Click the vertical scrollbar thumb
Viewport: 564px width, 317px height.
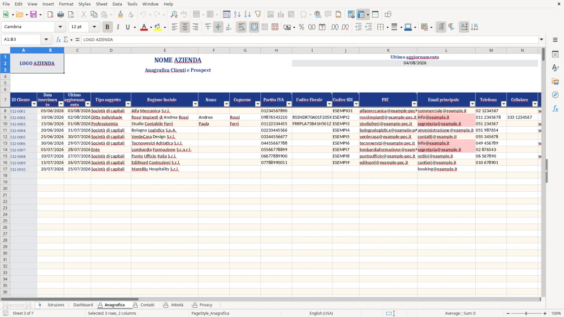click(543, 54)
